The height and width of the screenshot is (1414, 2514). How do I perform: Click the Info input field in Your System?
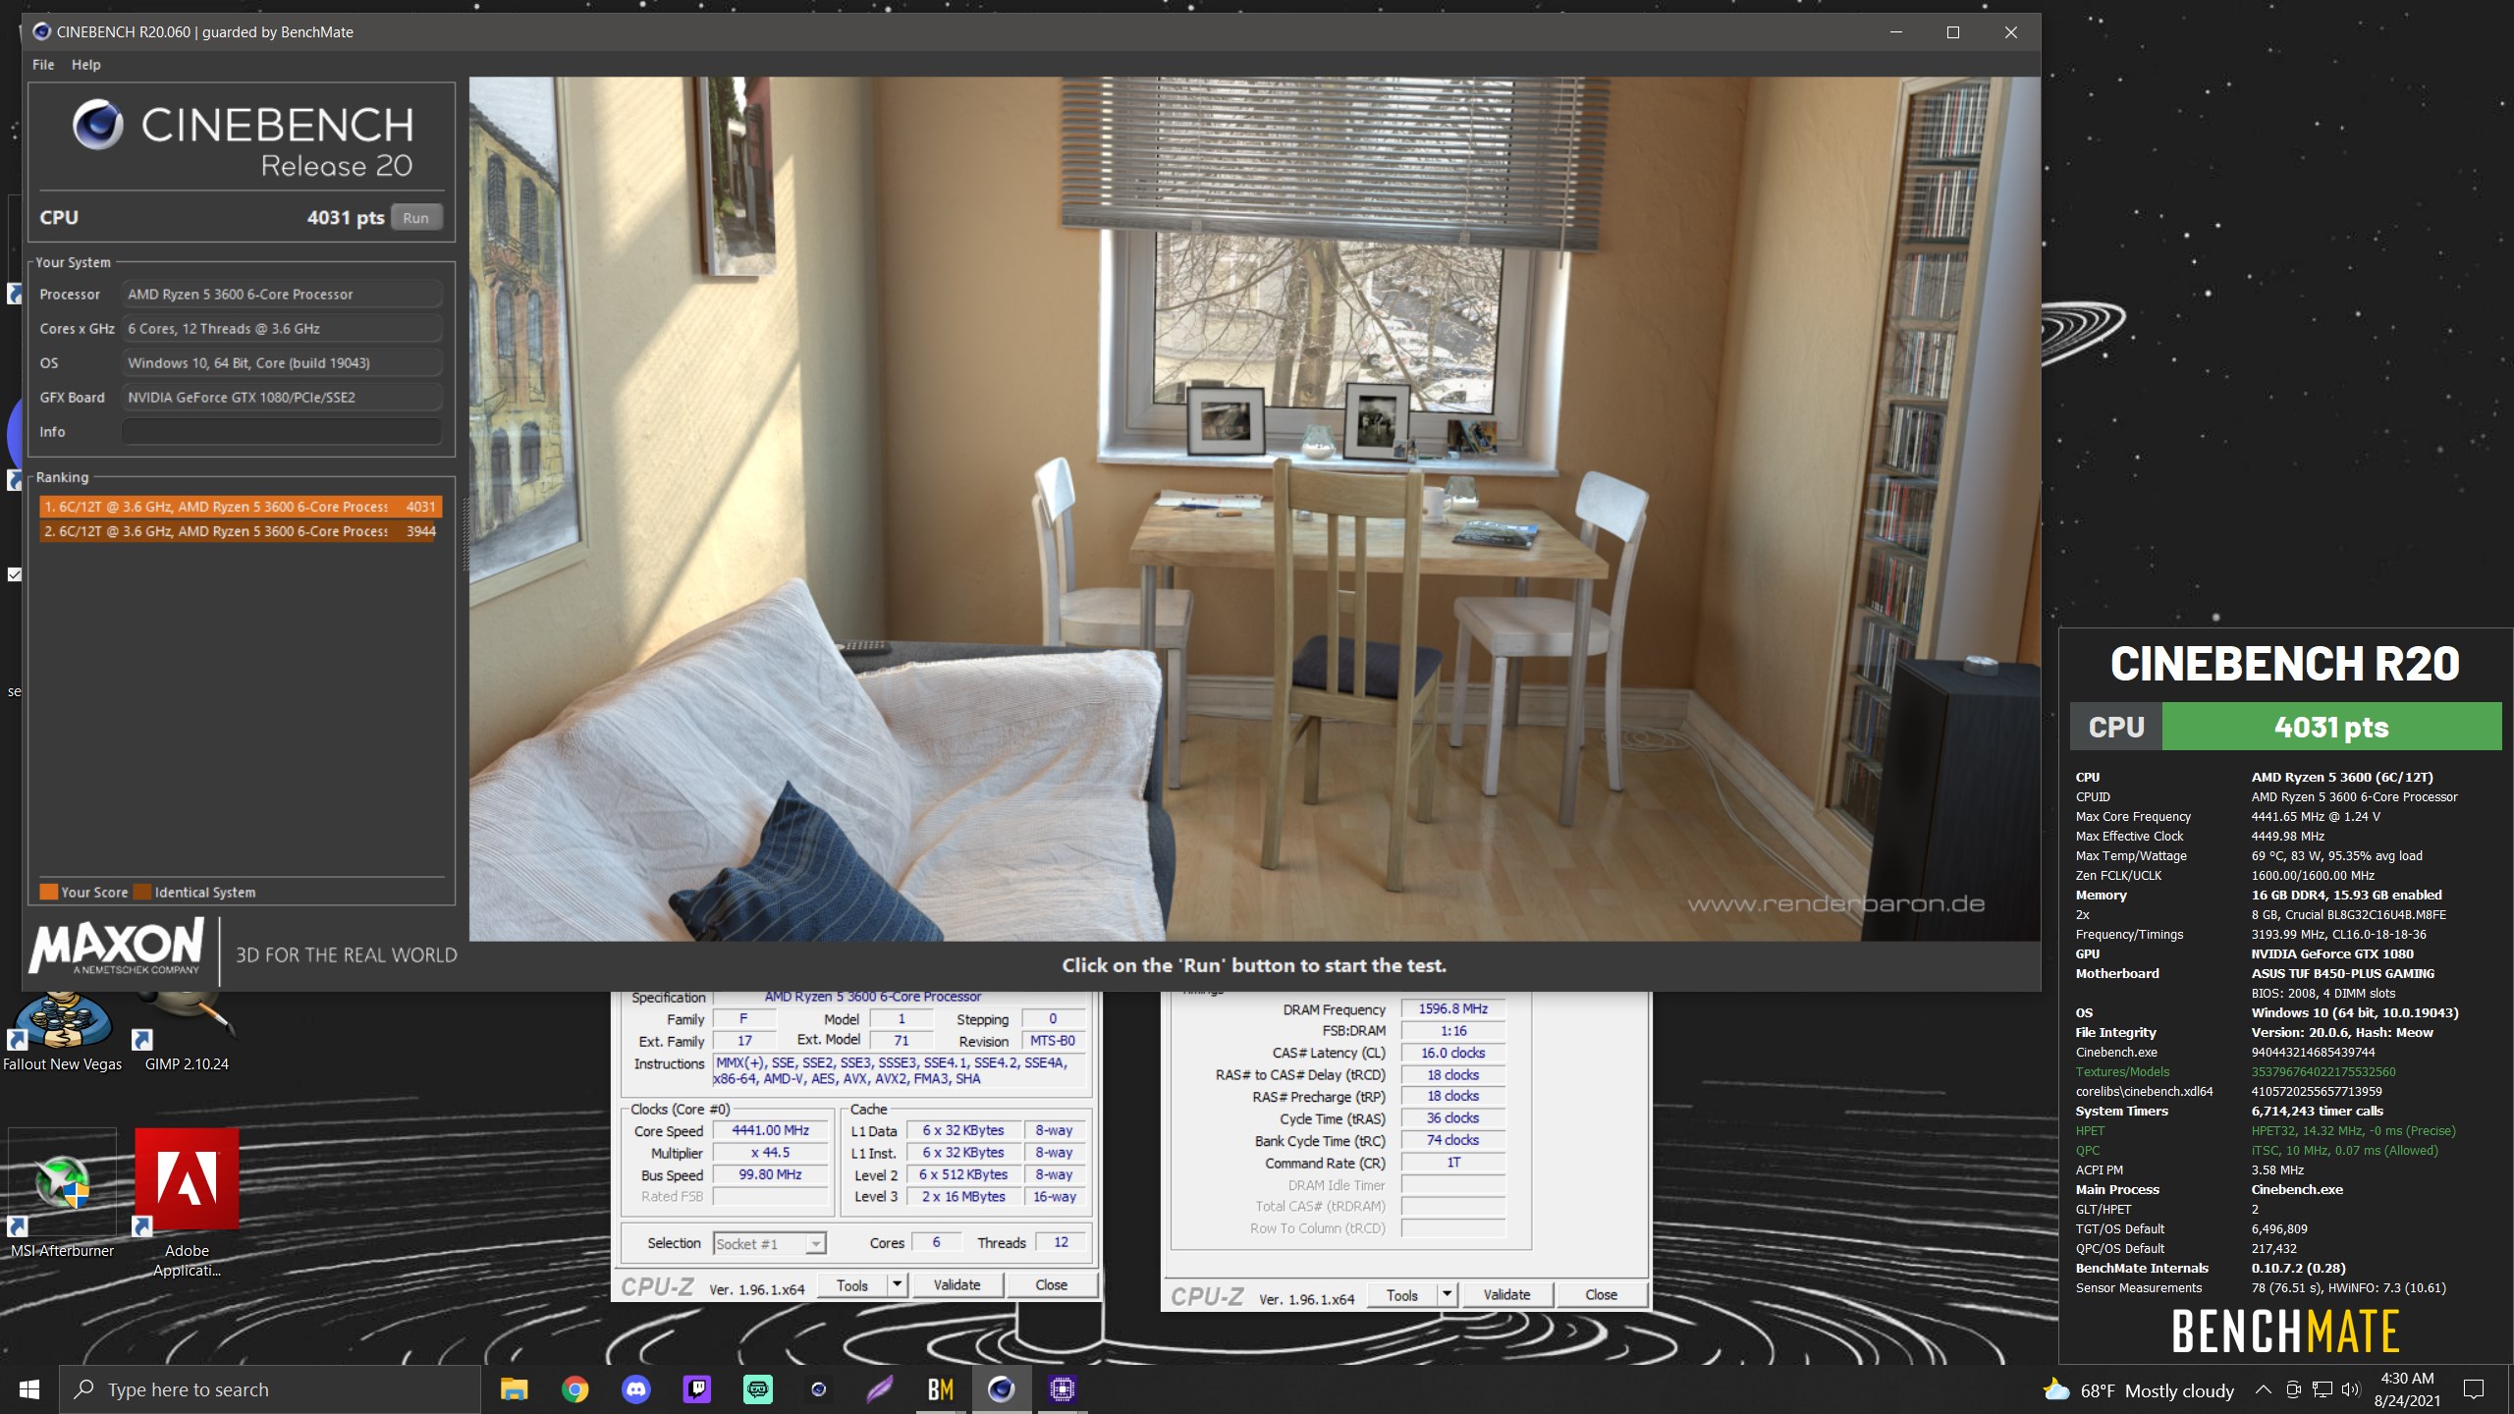pyautogui.click(x=282, y=432)
